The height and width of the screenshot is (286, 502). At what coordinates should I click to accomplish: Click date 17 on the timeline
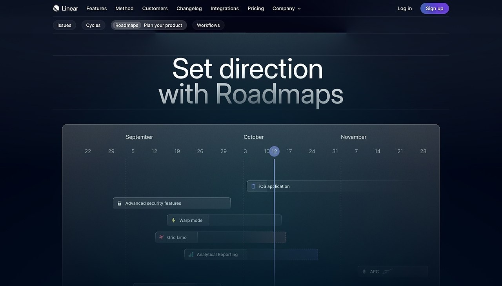point(289,151)
